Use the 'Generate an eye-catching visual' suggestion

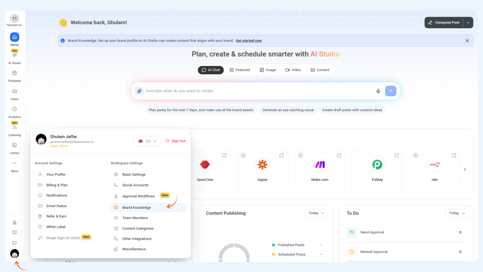[x=288, y=110]
